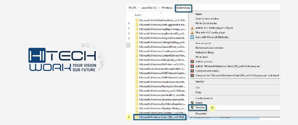This screenshot has height=125, width=298.
Task: Click the UAC shield icon beside Delete
Action: [192, 103]
